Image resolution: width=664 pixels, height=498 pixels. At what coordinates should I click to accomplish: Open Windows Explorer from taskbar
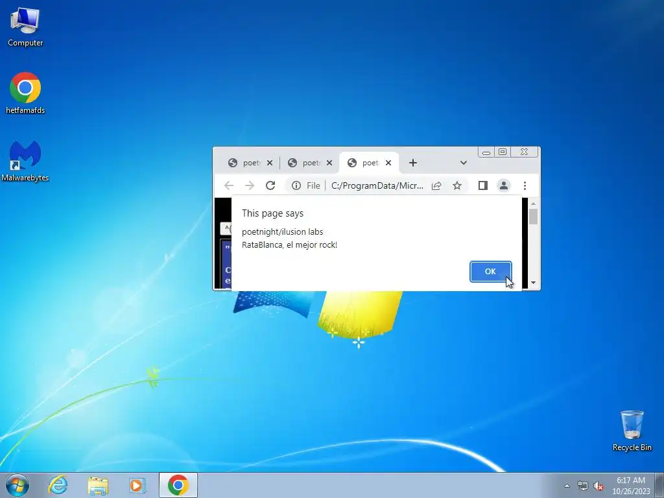98,485
